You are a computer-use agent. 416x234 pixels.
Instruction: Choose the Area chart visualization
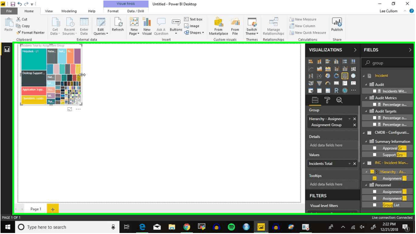319,69
